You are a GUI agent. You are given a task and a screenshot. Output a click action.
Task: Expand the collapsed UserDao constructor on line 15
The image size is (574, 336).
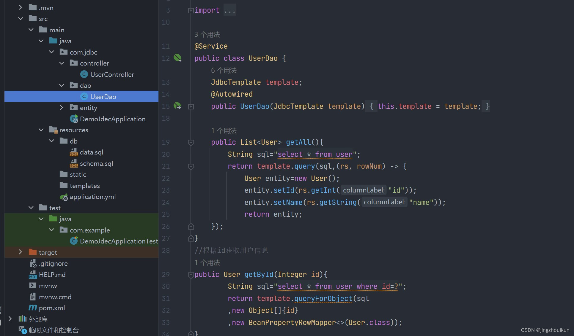191,107
